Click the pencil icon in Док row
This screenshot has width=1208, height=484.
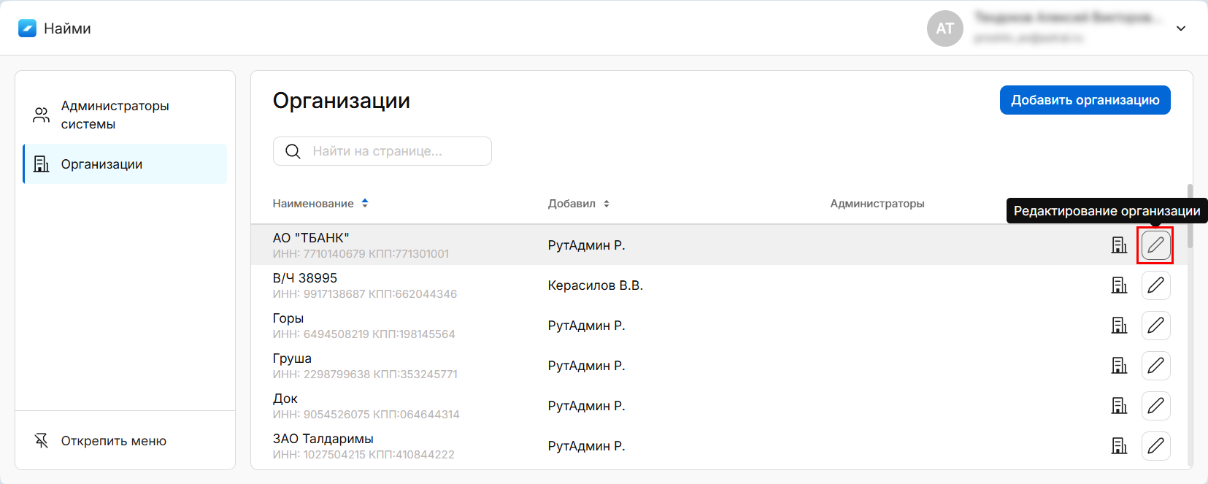pyautogui.click(x=1155, y=406)
